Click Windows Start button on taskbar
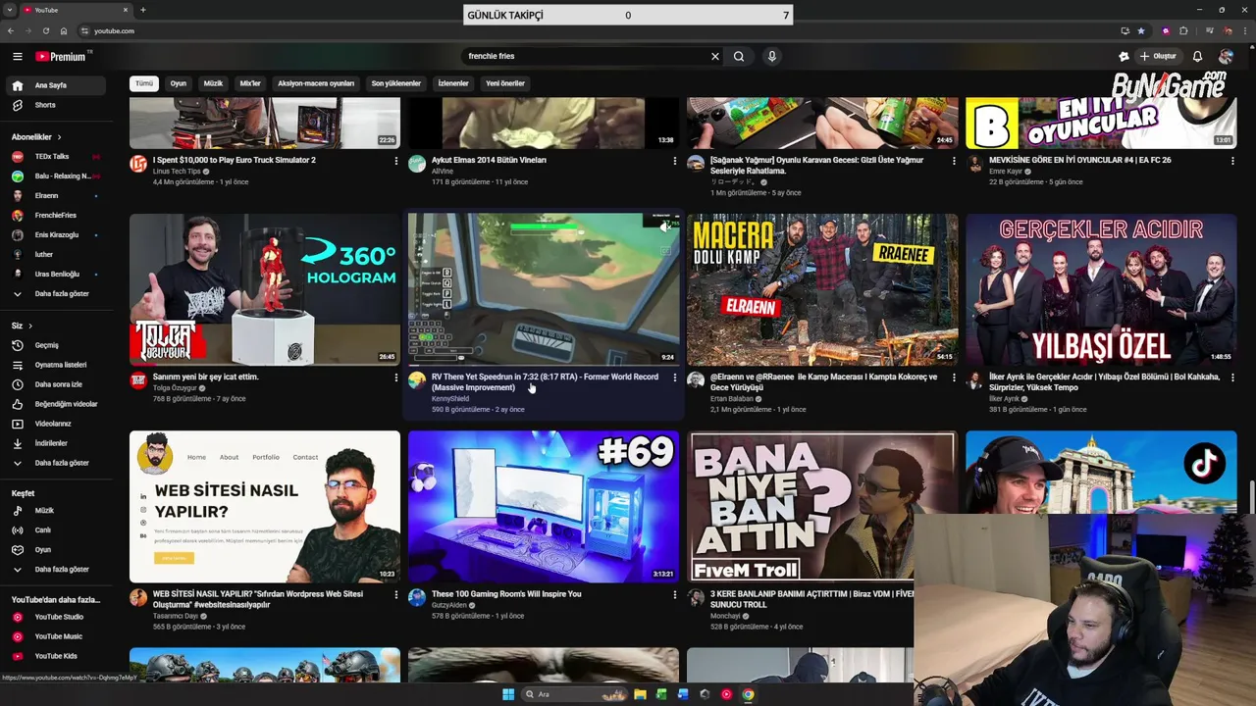This screenshot has width=1256, height=706. point(508,694)
